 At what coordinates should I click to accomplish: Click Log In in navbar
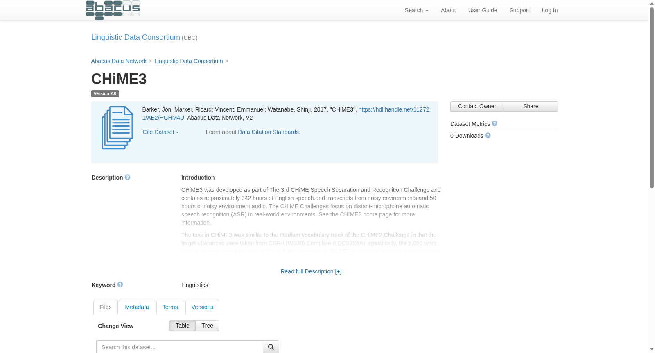[550, 10]
